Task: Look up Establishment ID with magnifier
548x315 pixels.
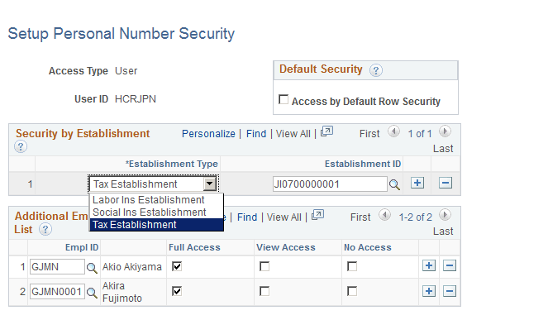Action: click(394, 184)
